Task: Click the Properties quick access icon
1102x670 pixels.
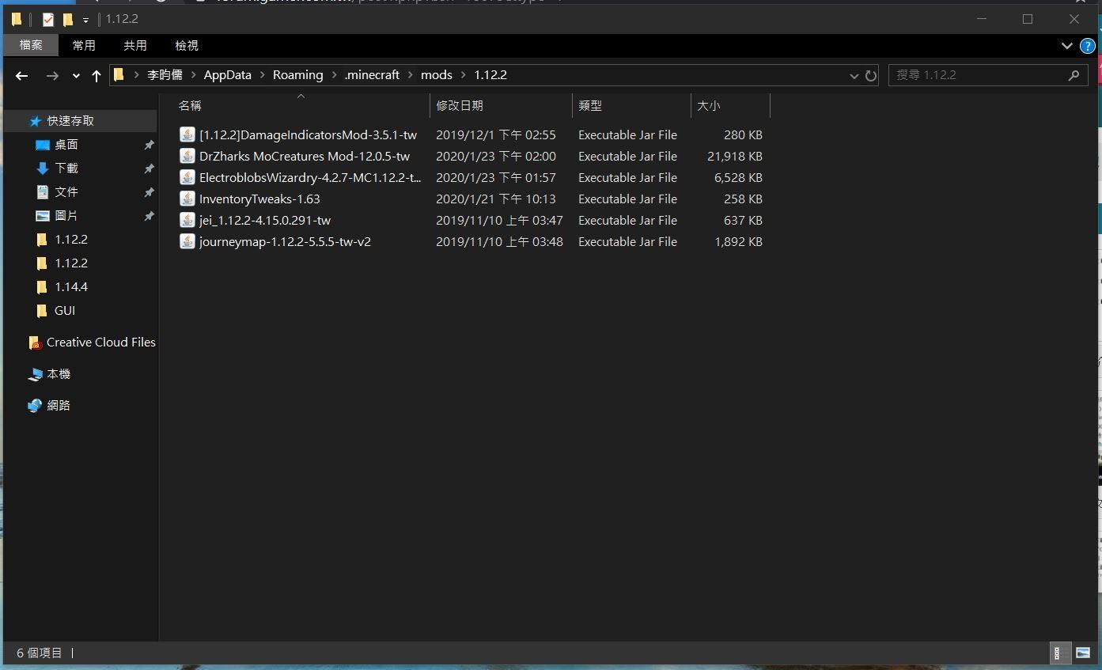Action: click(x=48, y=19)
